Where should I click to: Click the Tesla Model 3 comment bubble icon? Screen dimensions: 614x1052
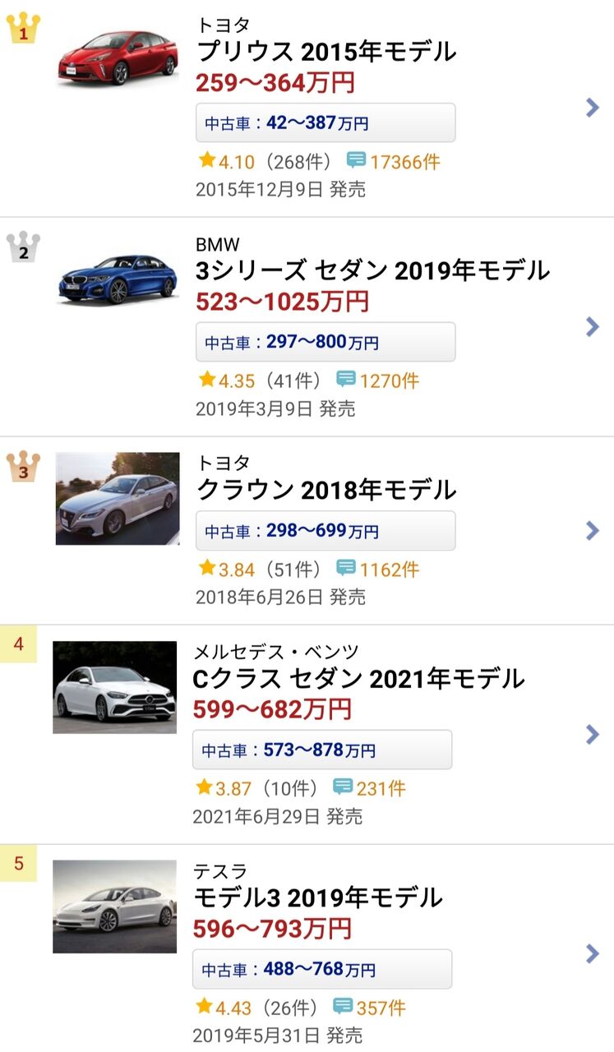[343, 1007]
